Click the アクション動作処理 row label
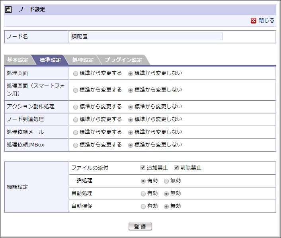 click(31, 106)
